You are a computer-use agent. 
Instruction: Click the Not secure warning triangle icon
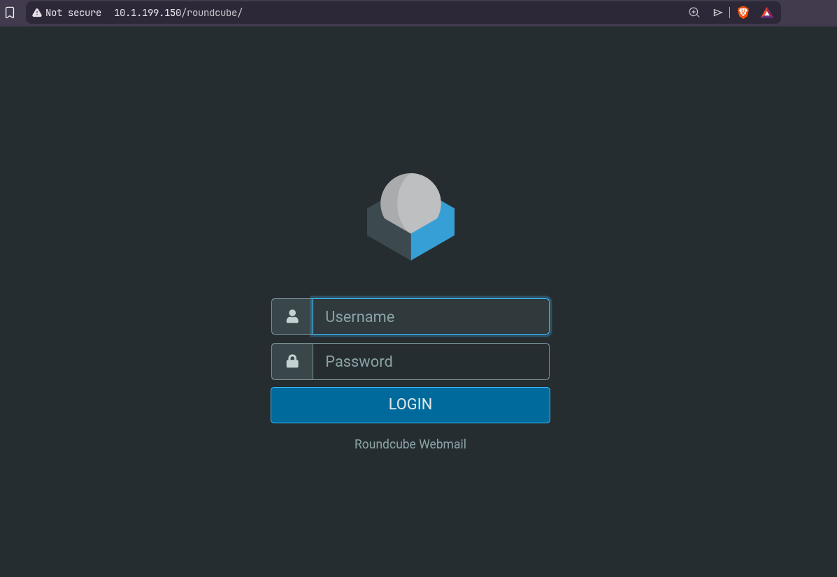tap(37, 13)
